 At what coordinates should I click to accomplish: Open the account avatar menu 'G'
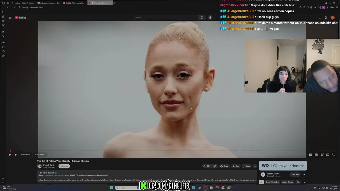(333, 18)
